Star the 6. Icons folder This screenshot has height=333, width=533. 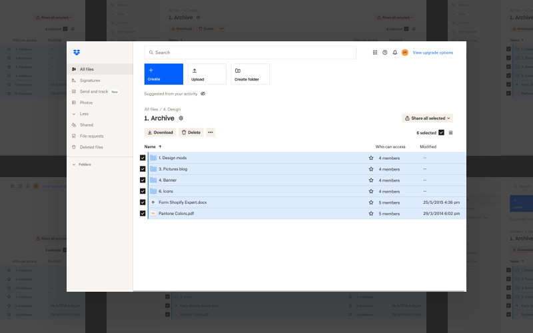(x=371, y=191)
